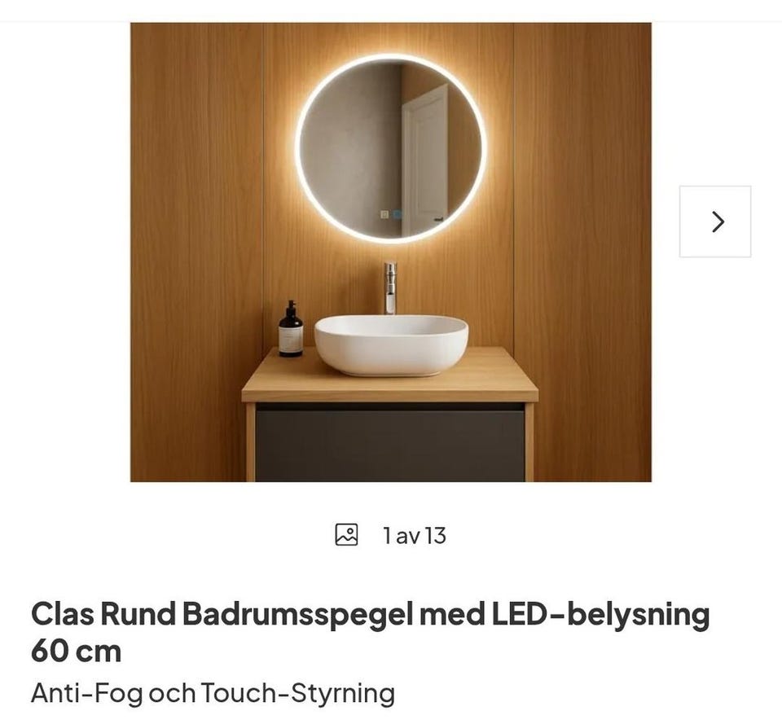Click the left wooden wall panel in photo
The image size is (782, 724).
(197, 252)
